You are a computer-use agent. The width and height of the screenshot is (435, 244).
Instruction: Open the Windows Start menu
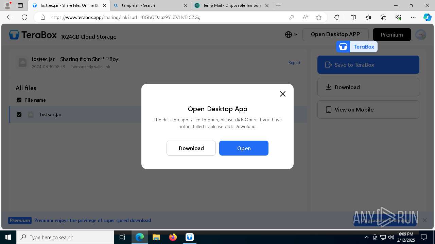pos(8,237)
